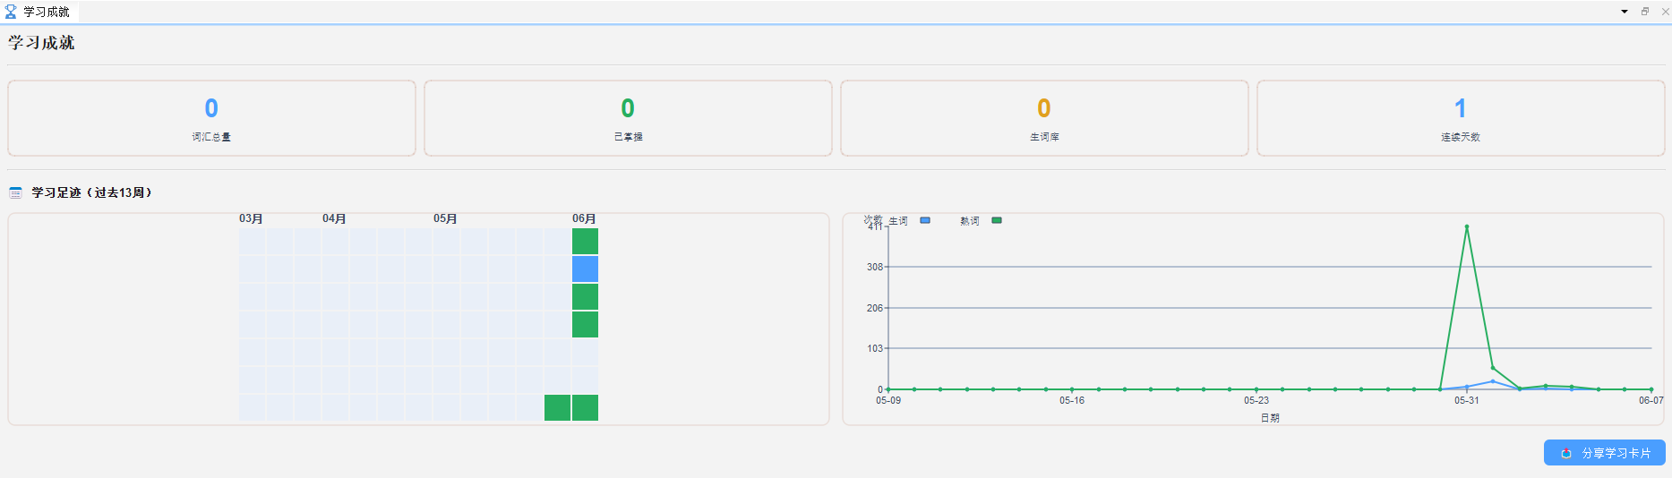Open the 连续天数 stat card
This screenshot has width=1672, height=478.
(1461, 118)
